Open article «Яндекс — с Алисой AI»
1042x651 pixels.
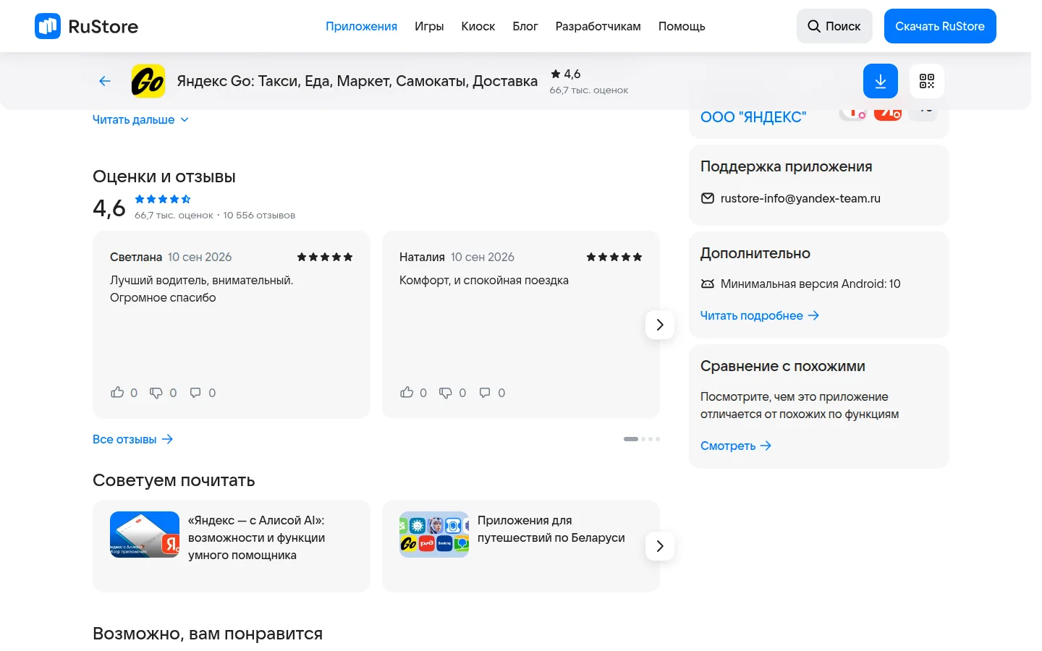257,537
